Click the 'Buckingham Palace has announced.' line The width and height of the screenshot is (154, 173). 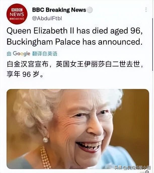pos(74,42)
